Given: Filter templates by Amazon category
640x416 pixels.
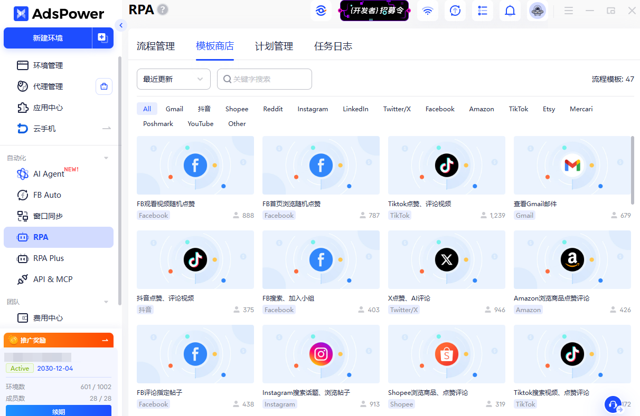Looking at the screenshot, I should (x=482, y=109).
